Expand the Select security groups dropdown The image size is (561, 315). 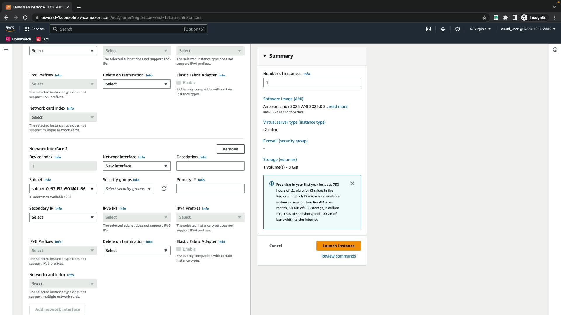pos(128,189)
